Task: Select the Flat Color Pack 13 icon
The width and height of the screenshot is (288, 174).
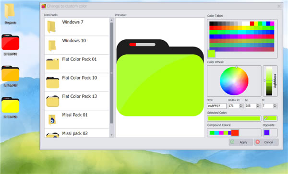Action: coord(77,101)
